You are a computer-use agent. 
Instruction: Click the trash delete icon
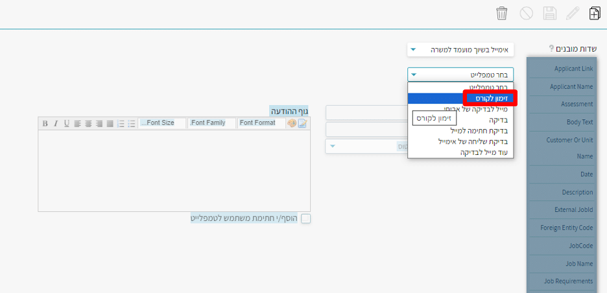(x=502, y=14)
